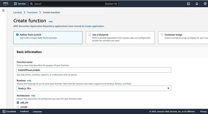208x114 pixels.
Task: Navigate to Functions breadcrumb
Action: [x=32, y=12]
